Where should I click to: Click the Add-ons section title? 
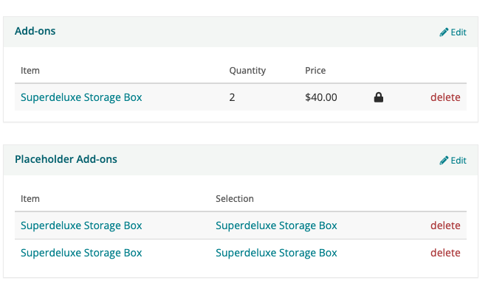pos(35,31)
